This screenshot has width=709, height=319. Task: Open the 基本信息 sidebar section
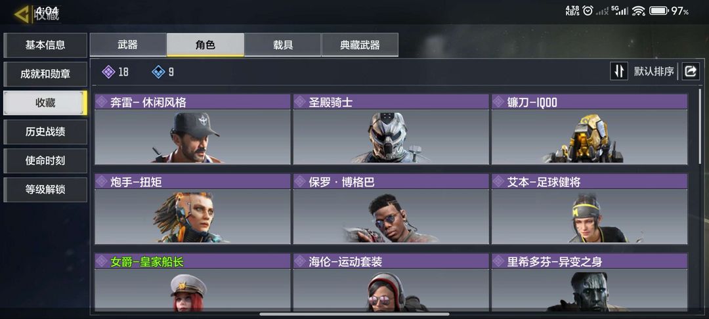(45, 45)
